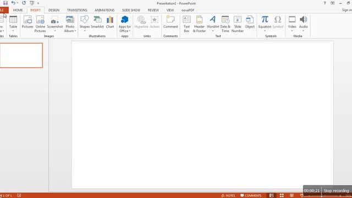Image resolution: width=352 pixels, height=198 pixels.
Task: Insert a new Comment
Action: (x=170, y=22)
